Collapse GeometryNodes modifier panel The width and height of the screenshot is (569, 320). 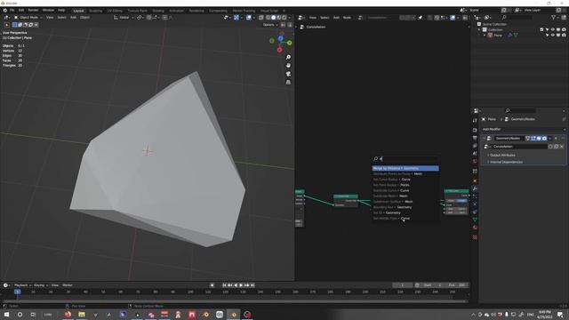[484, 139]
